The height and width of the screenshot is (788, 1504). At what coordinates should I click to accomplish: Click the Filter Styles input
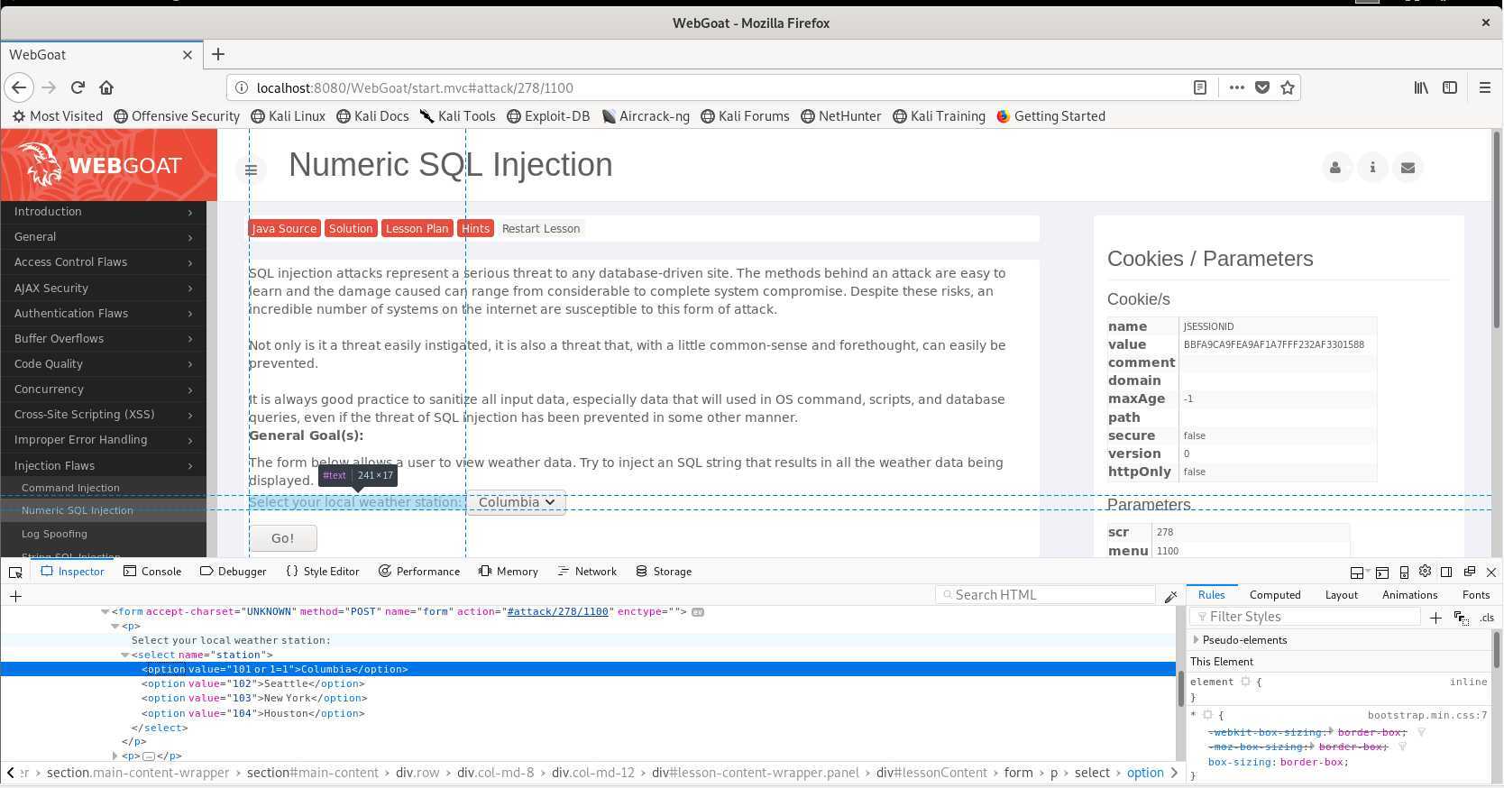click(x=1305, y=617)
